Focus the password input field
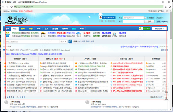Image resolution: width=173 pixels, height=112 pixels. pyautogui.click(x=133, y=21)
